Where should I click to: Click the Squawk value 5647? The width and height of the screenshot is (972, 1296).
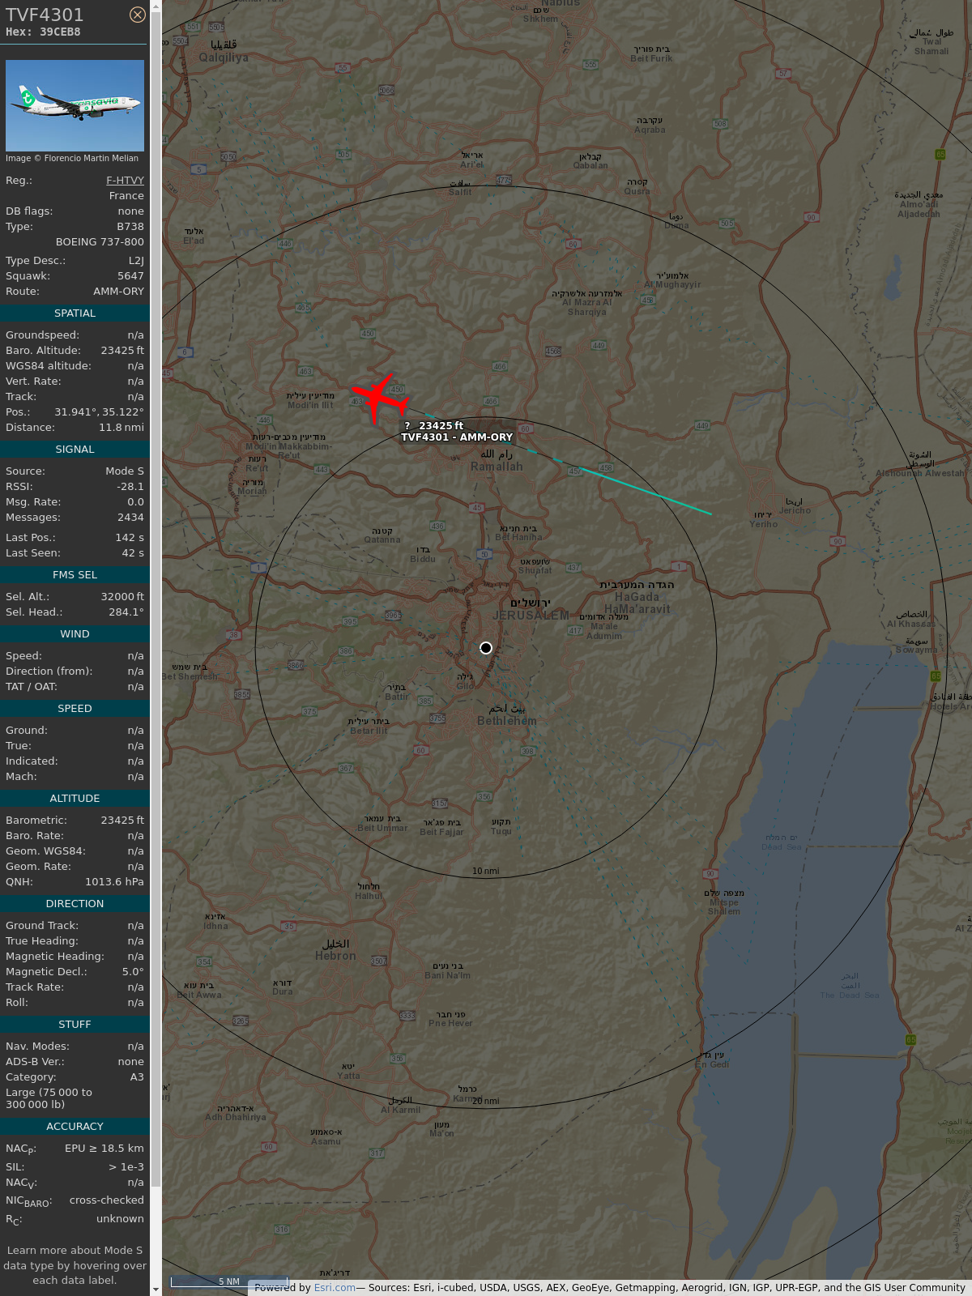pos(130,276)
